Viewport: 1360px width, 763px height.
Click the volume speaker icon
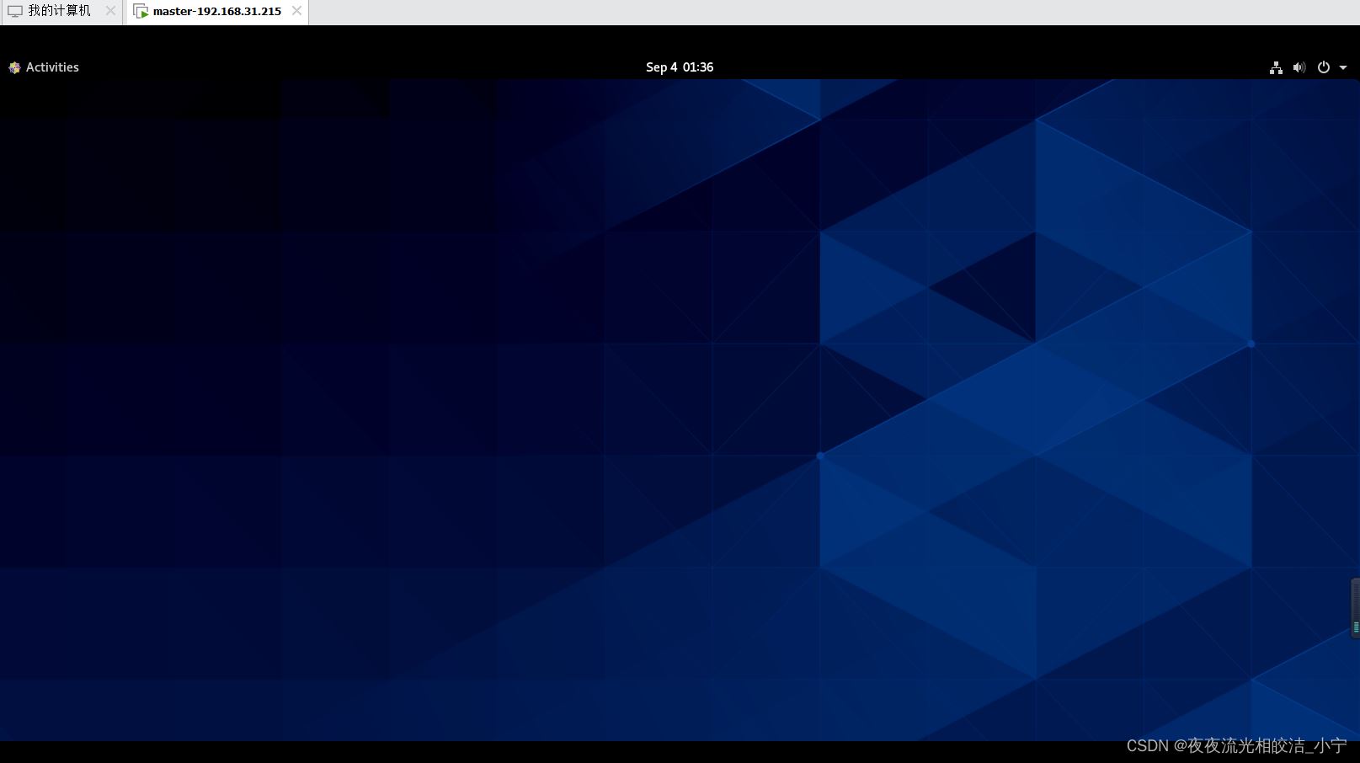(x=1299, y=67)
